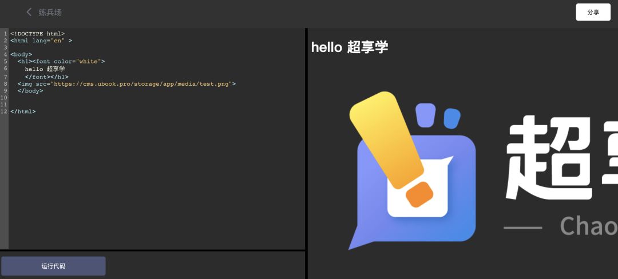Click the 'hello 超享学' heading in the preview
618x279 pixels.
coord(350,47)
